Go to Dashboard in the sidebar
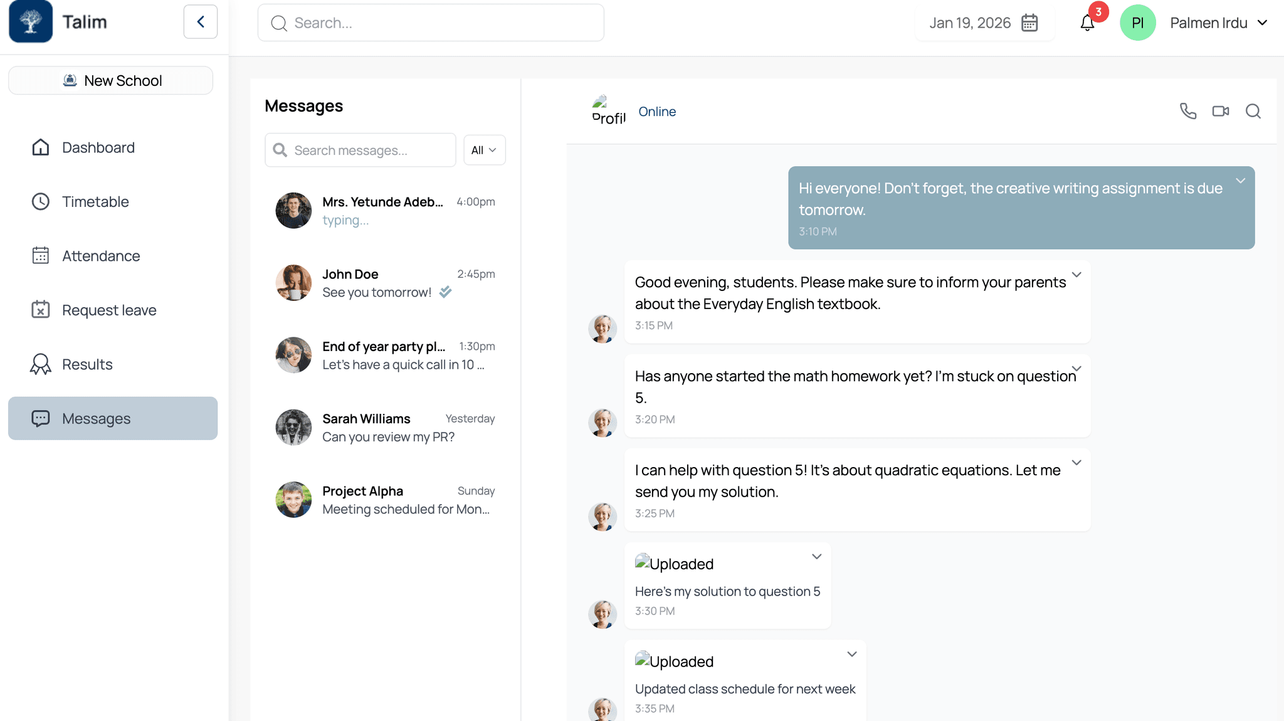This screenshot has width=1284, height=721. point(98,147)
